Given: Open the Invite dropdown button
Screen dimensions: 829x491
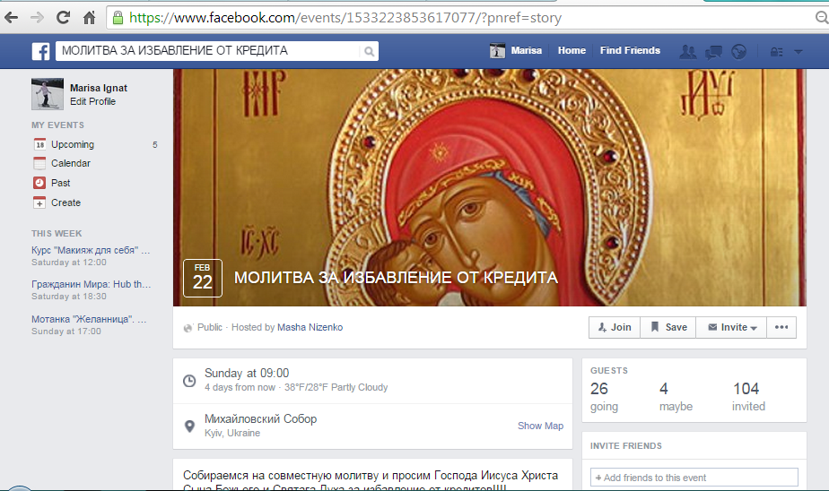Looking at the screenshot, I should tap(731, 327).
